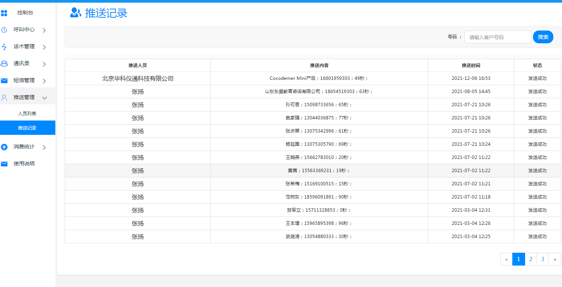Screen dimensions: 562x287
Task: Click the 孙可恩；15098733656 content cell
Action: (x=319, y=105)
